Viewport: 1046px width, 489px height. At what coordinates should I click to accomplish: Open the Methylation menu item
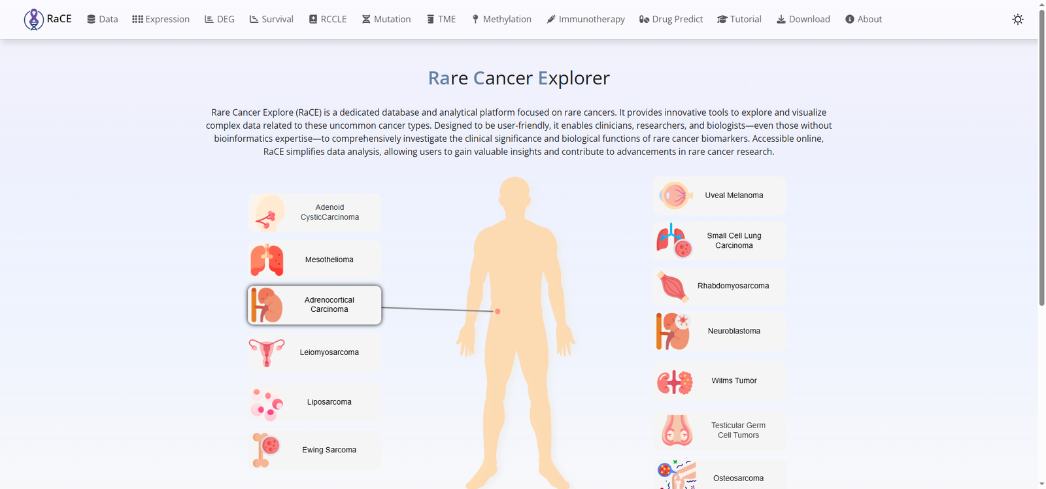[x=501, y=20]
